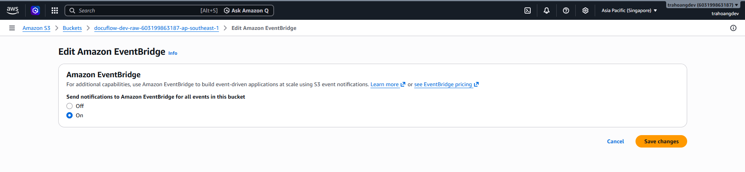Click Cancel
This screenshot has height=172, width=745.
tap(615, 141)
